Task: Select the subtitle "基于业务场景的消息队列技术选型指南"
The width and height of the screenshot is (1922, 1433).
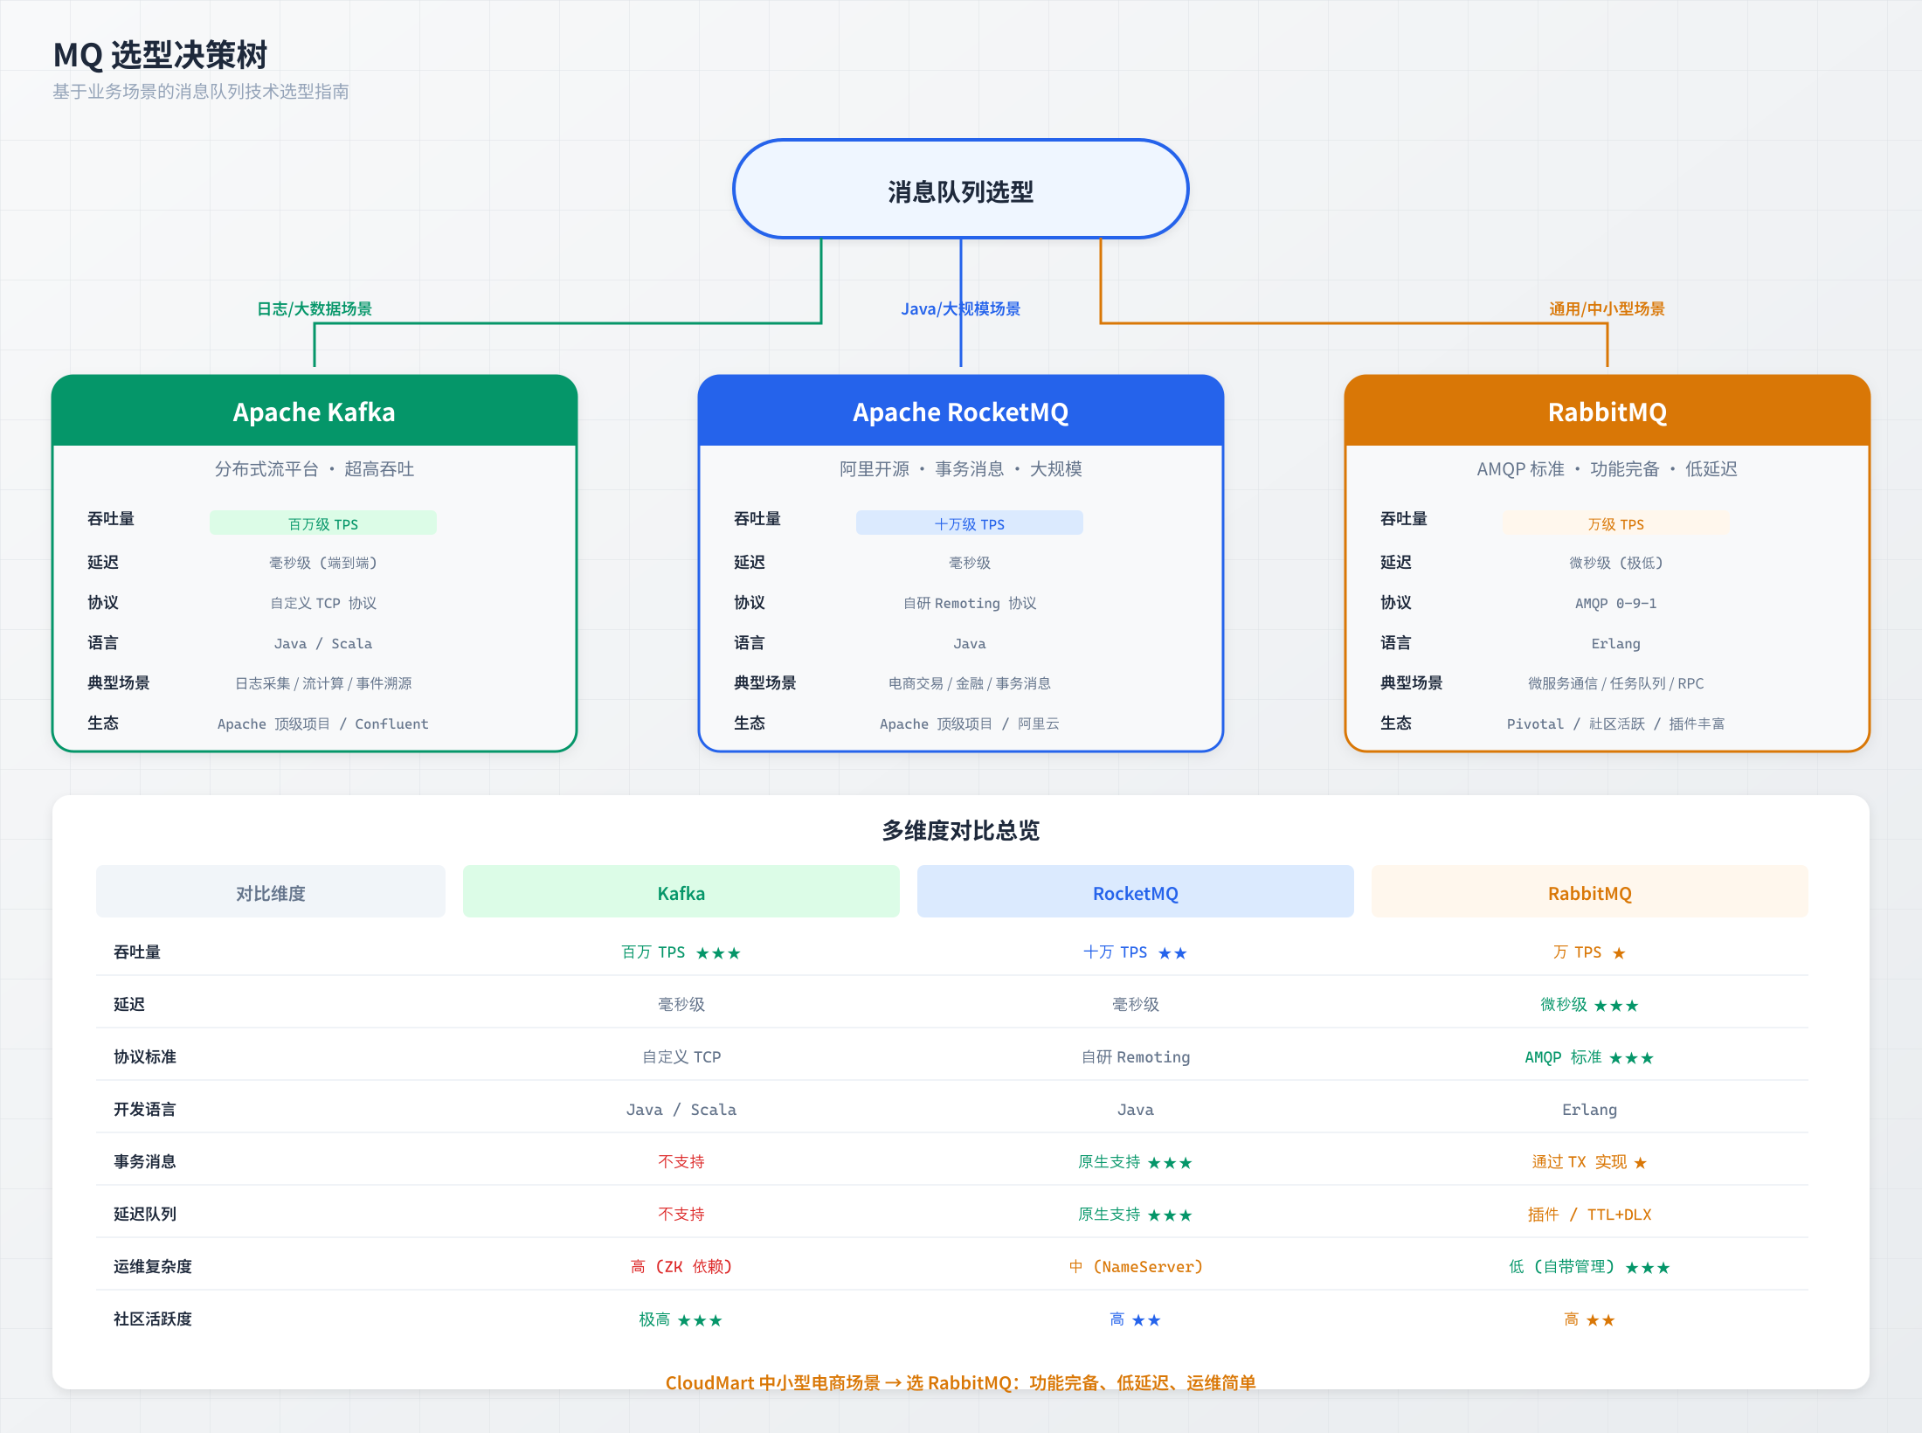Action: [201, 92]
